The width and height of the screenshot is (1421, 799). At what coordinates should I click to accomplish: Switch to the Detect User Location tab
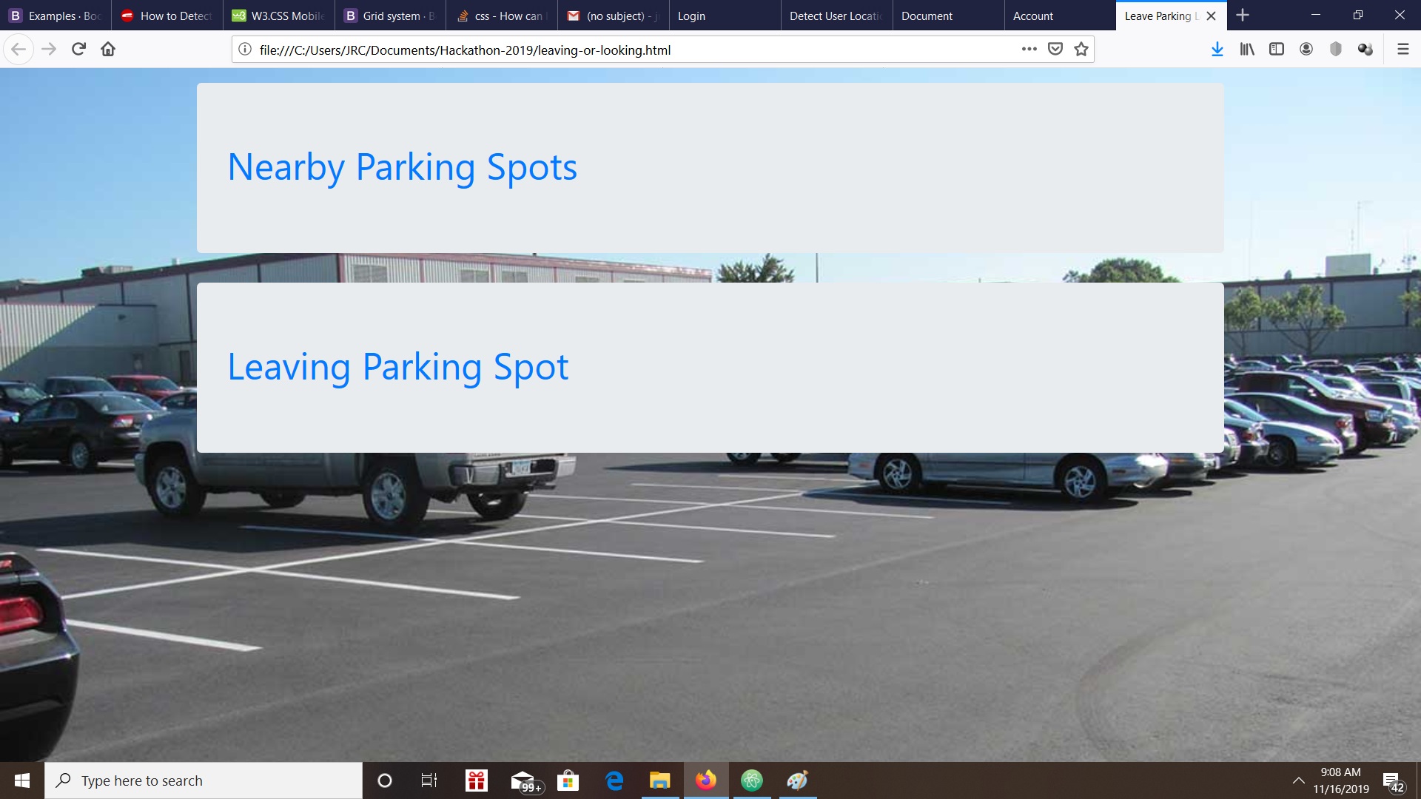pos(837,16)
